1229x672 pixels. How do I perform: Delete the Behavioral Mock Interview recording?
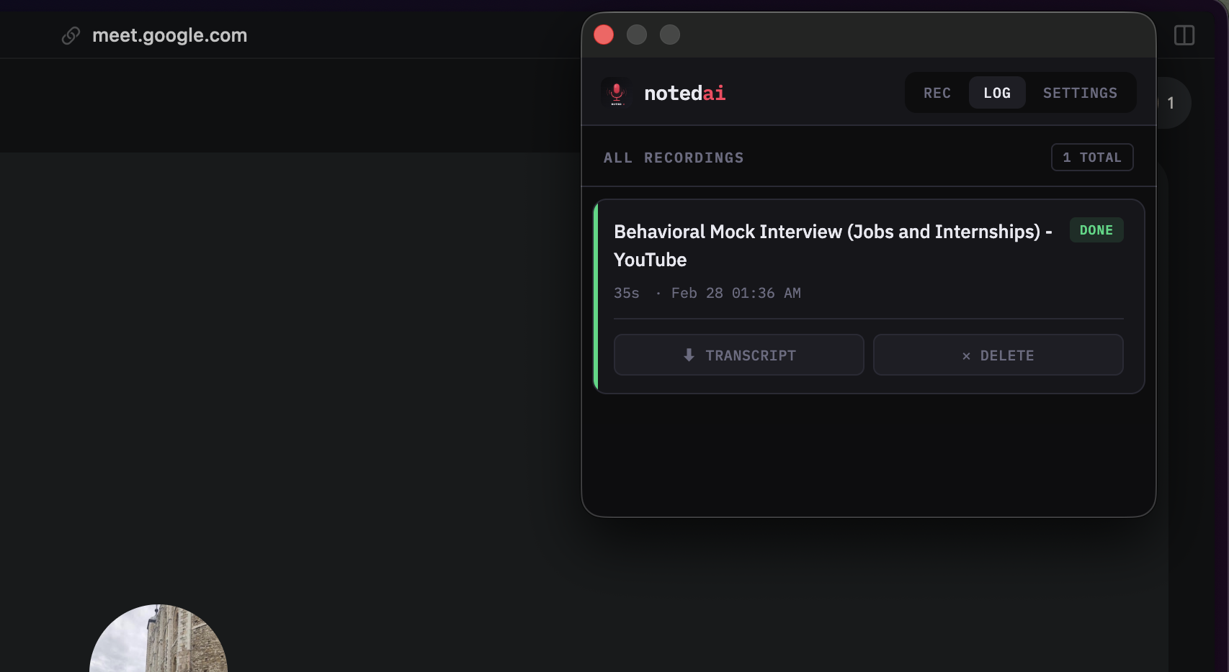click(998, 355)
